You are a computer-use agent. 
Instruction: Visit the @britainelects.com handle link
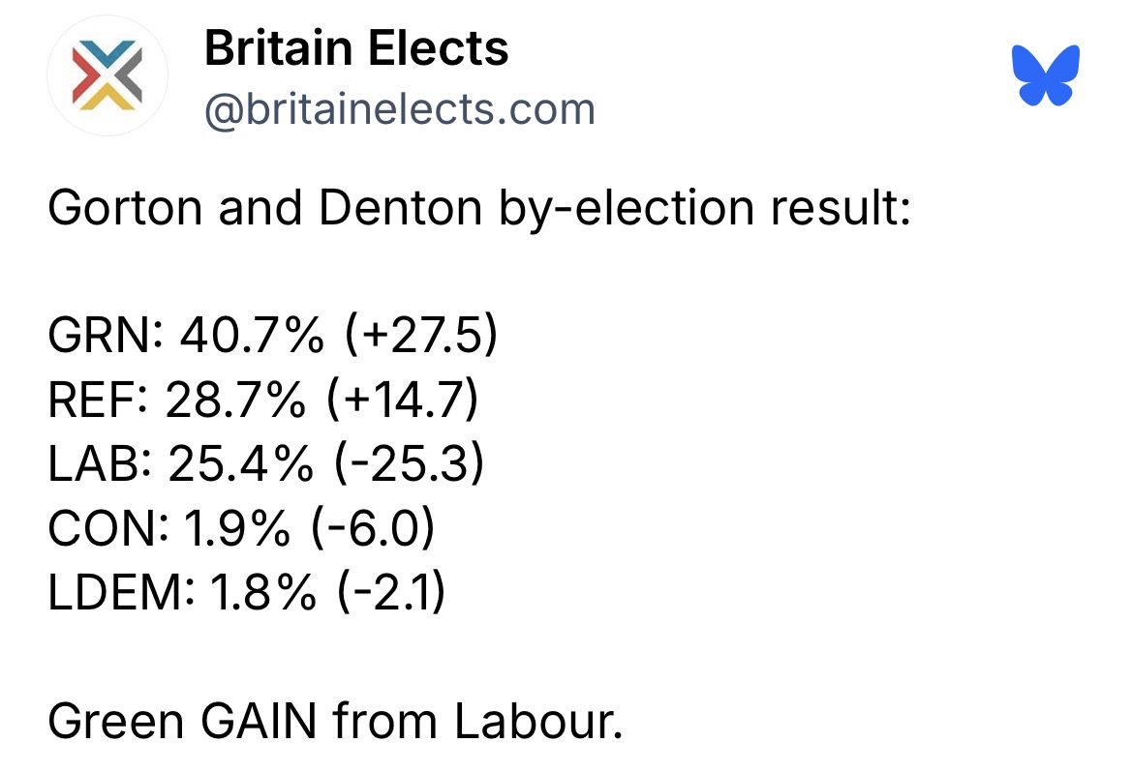399,109
